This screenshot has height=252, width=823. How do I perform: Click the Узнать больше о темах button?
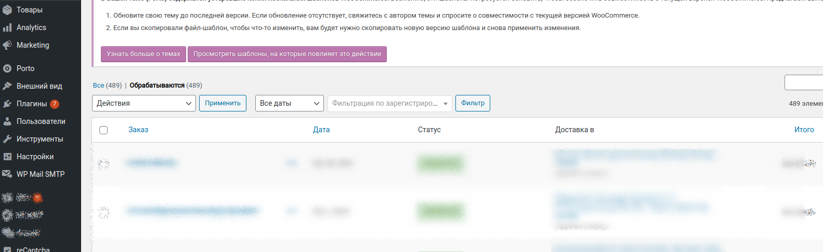[143, 54]
